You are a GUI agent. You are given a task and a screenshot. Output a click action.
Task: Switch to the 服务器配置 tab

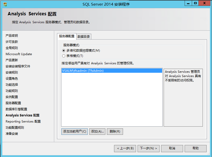(x=67, y=36)
